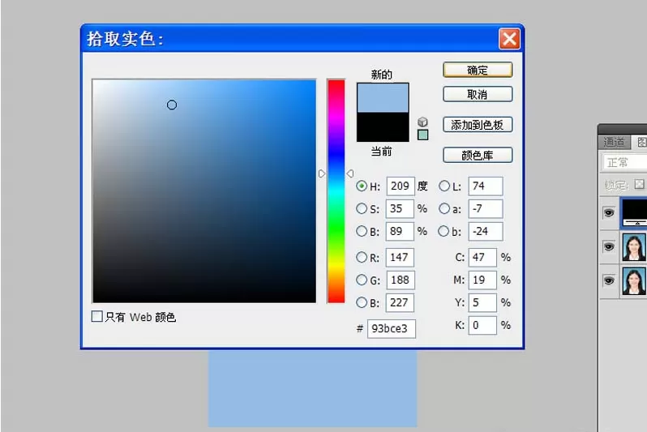Viewport: 647px width, 432px height.
Task: Switch to the 通道 tab in panel
Action: tap(614, 143)
